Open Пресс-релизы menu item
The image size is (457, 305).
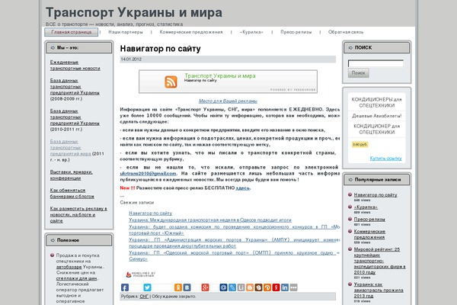[296, 32]
